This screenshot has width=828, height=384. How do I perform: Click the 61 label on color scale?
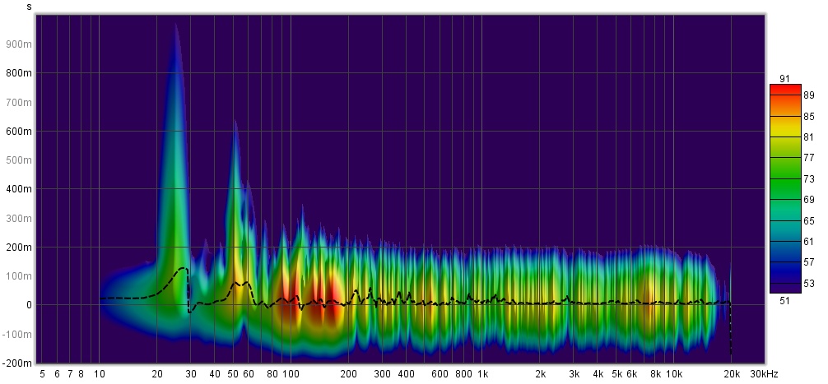(808, 242)
